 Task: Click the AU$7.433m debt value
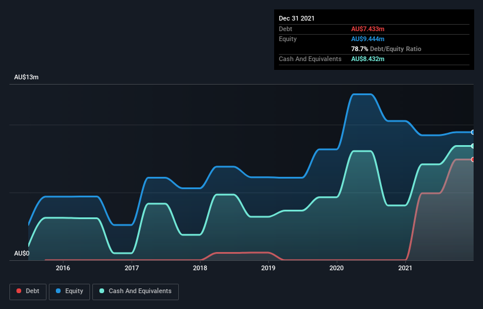point(368,29)
